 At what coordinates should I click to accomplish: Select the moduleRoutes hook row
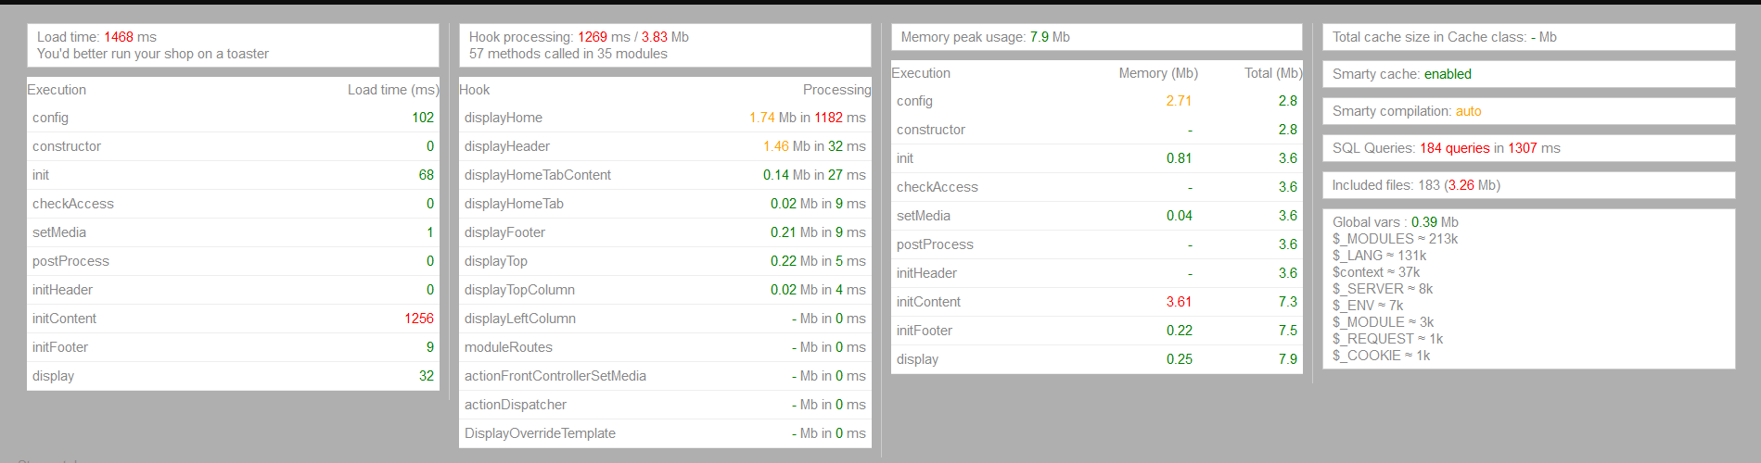pyautogui.click(x=665, y=347)
